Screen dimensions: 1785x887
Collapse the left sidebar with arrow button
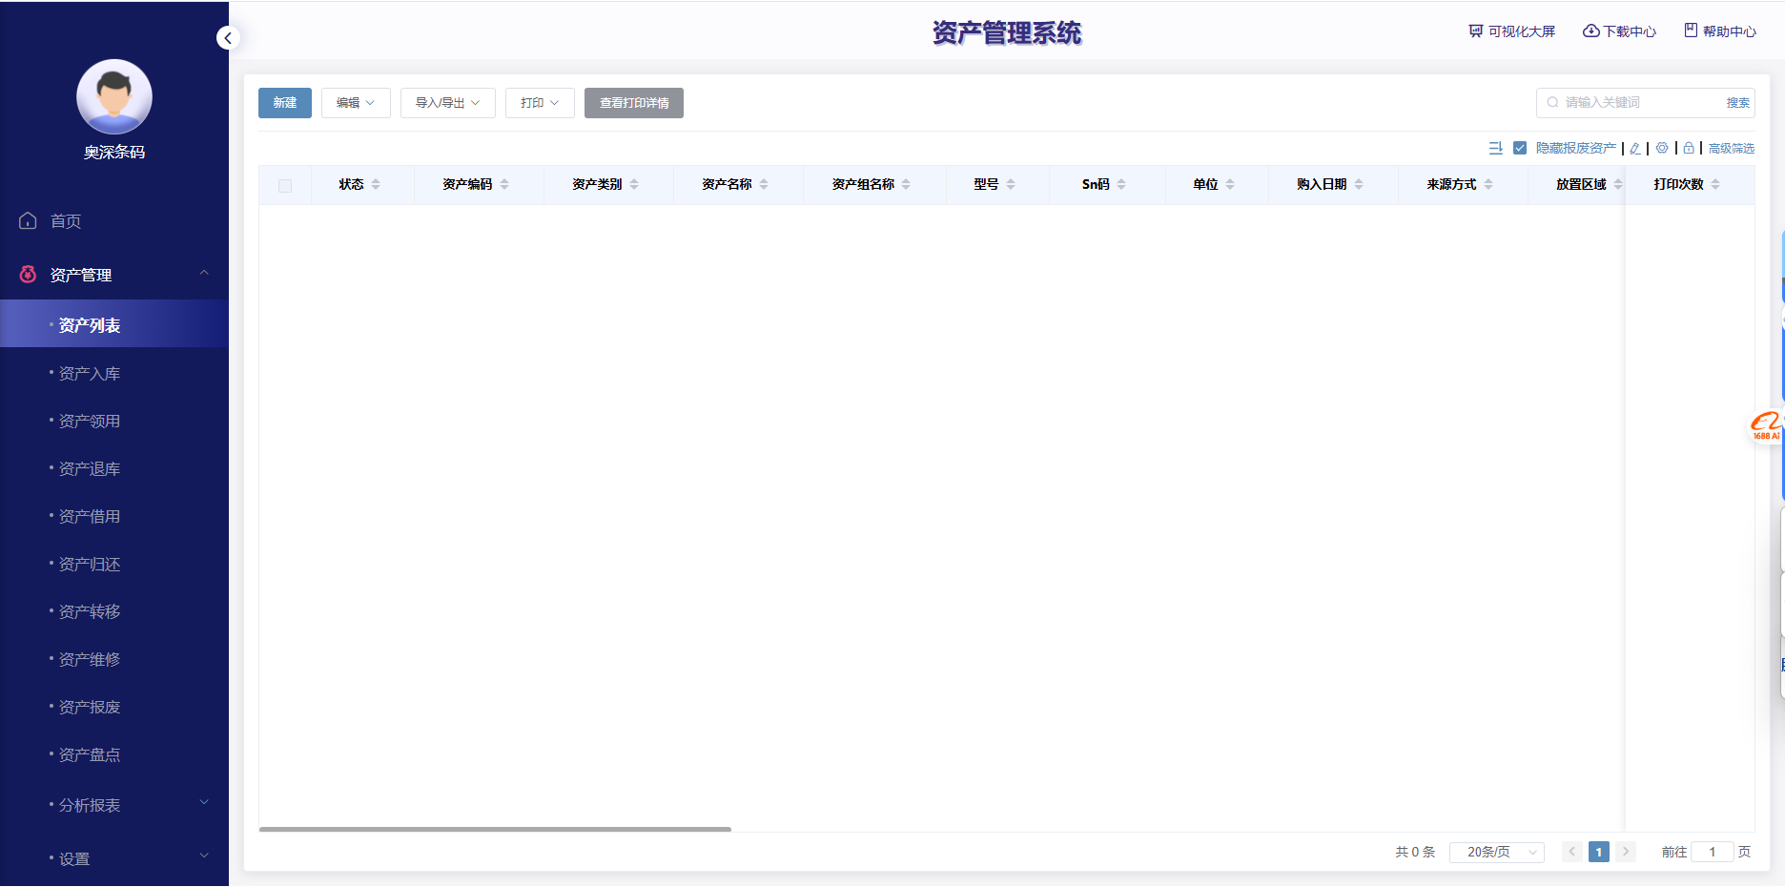click(x=227, y=38)
